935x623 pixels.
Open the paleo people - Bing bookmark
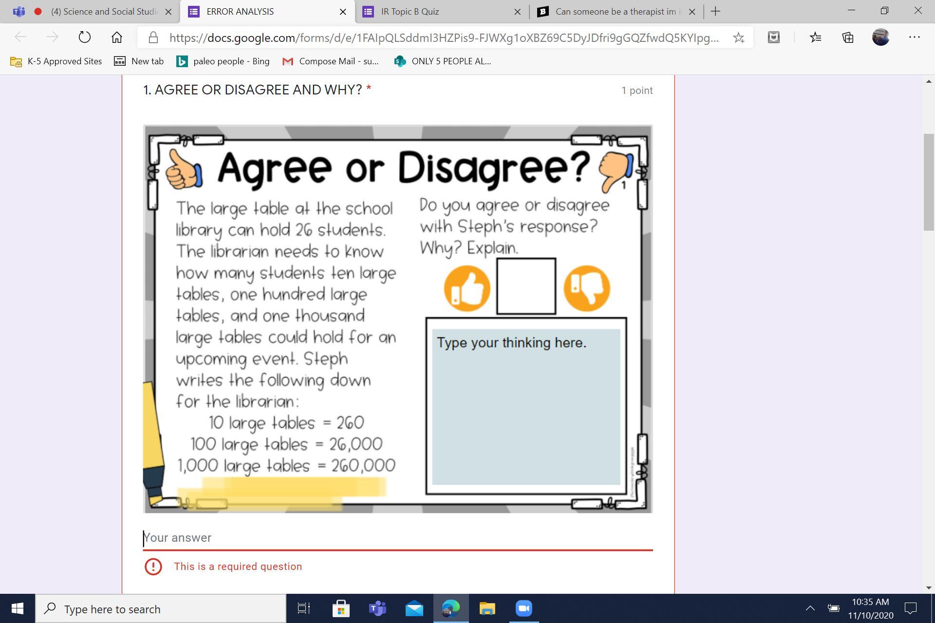pyautogui.click(x=223, y=61)
